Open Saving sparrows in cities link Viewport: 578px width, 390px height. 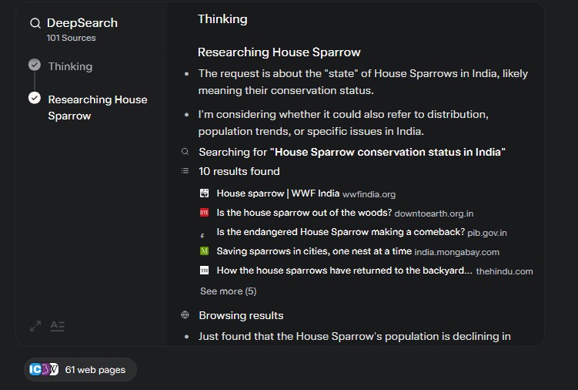click(314, 251)
